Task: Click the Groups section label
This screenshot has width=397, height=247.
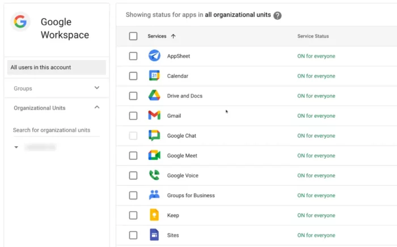Action: 23,88
